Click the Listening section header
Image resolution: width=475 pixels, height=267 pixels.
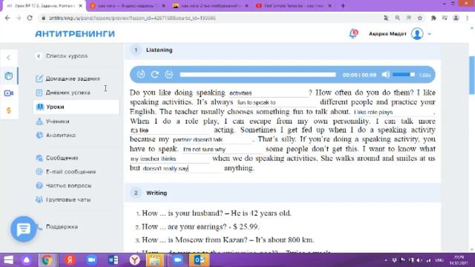coord(282,50)
